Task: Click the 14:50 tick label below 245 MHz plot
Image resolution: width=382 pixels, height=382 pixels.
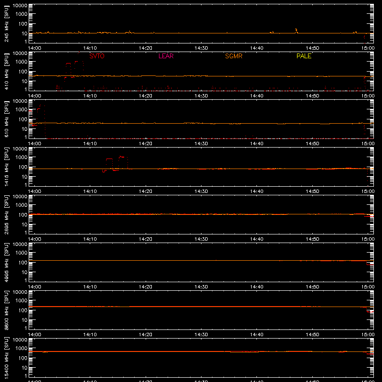Action: (312, 48)
